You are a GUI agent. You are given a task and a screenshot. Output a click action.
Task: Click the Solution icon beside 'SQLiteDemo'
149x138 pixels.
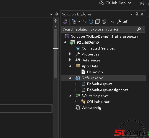click(67, 36)
